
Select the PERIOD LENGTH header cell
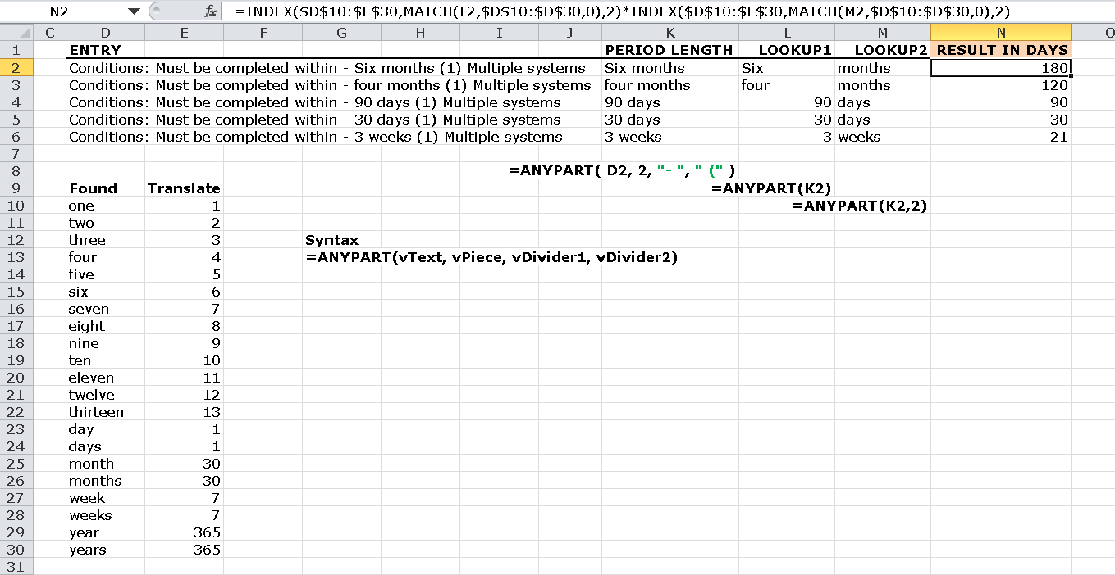pos(670,50)
